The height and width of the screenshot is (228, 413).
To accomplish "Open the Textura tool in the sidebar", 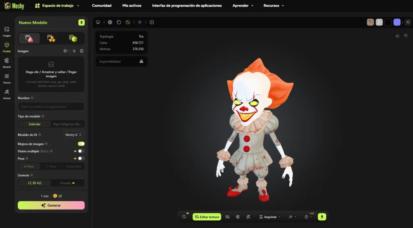I will [x=6, y=79].
